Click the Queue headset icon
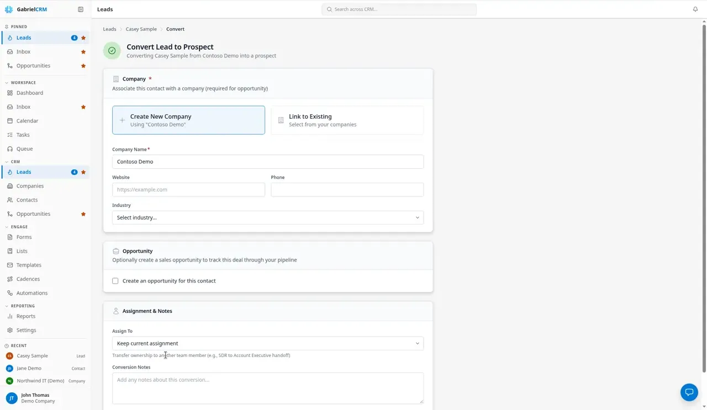 pos(10,149)
